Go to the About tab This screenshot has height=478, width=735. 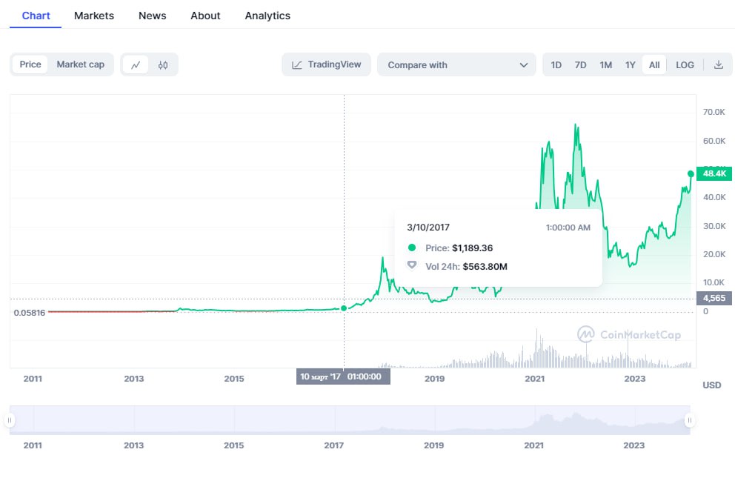pyautogui.click(x=205, y=16)
